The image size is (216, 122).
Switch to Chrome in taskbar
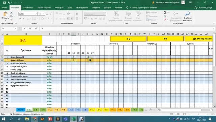coord(35,119)
